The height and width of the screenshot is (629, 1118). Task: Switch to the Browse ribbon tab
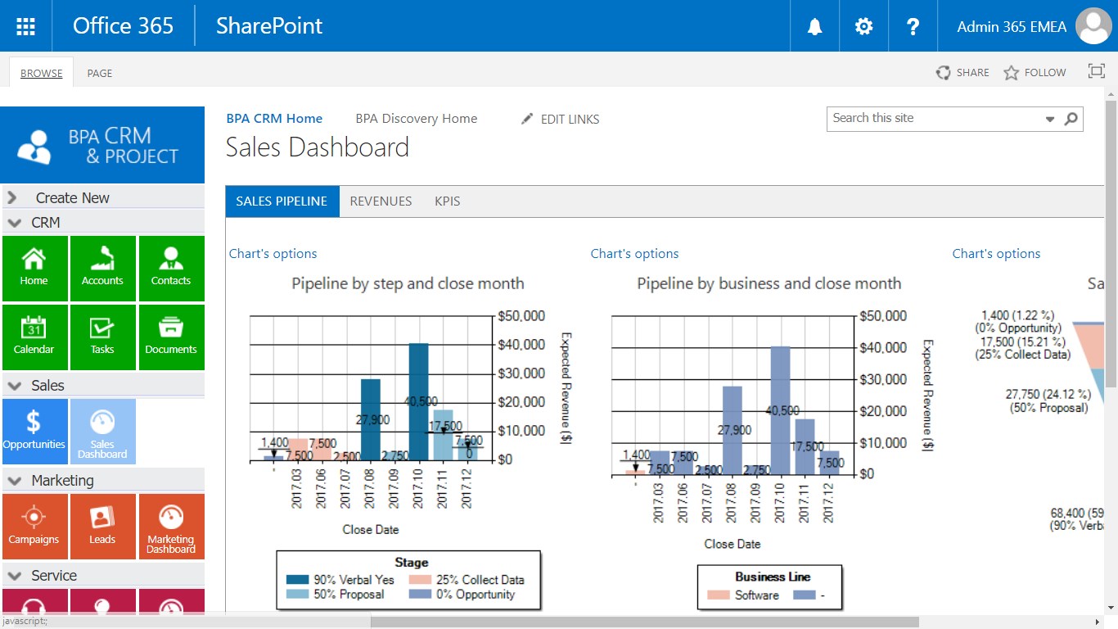point(42,73)
